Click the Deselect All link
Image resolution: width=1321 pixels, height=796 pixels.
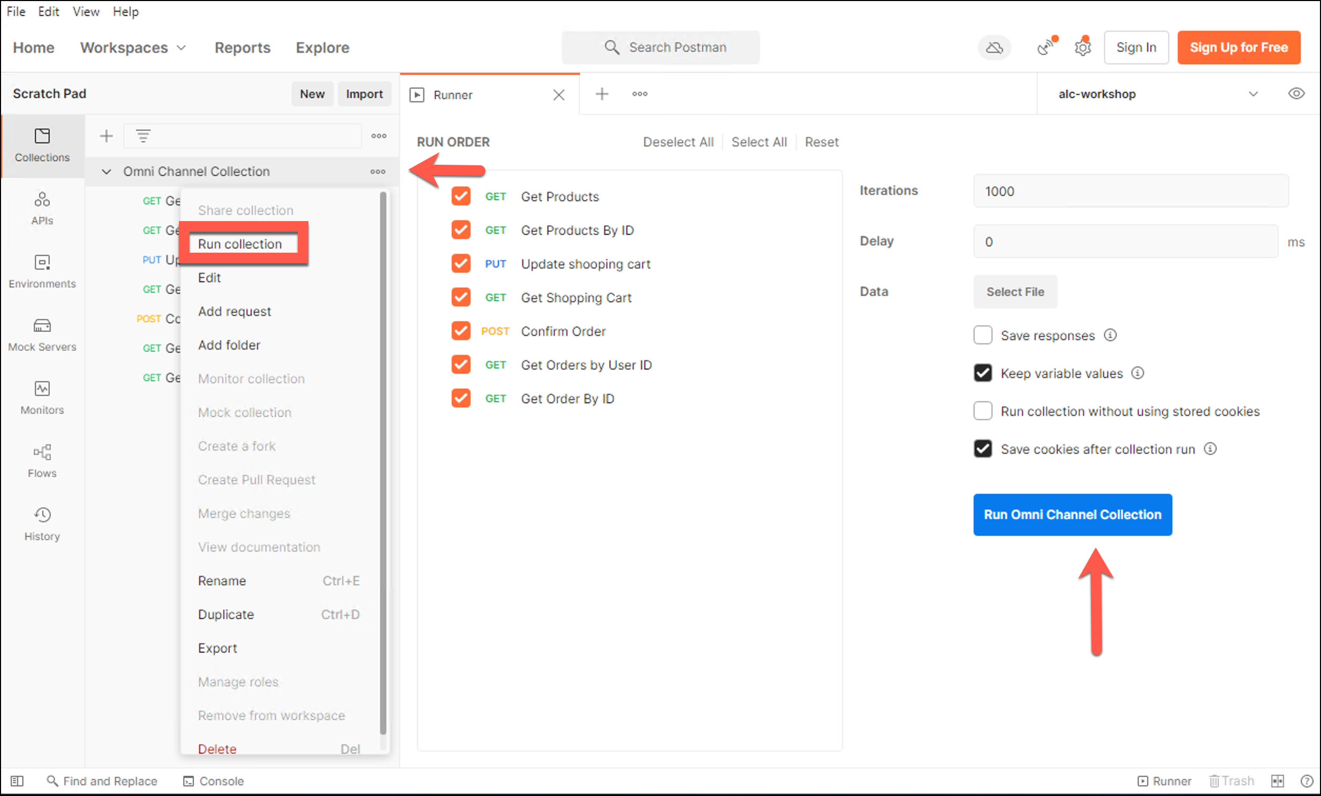(x=678, y=142)
